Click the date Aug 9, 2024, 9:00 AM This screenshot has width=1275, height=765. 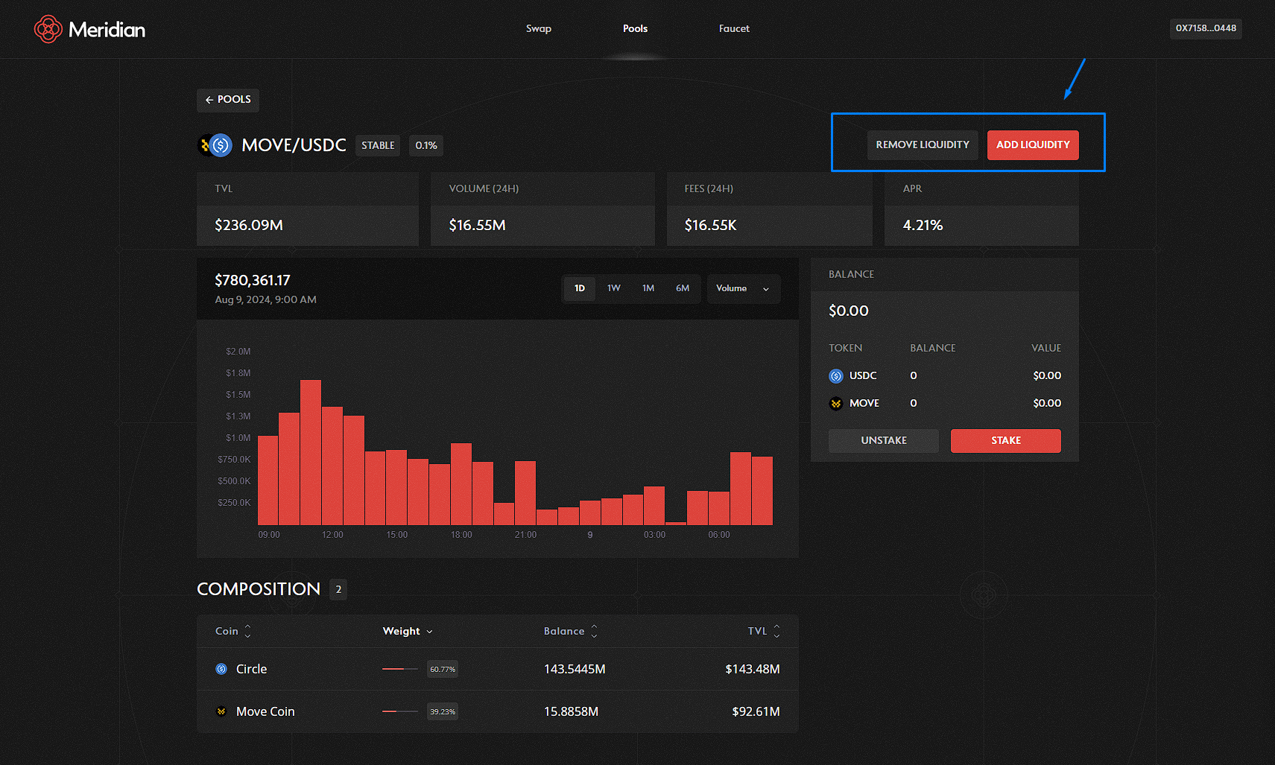coord(265,299)
